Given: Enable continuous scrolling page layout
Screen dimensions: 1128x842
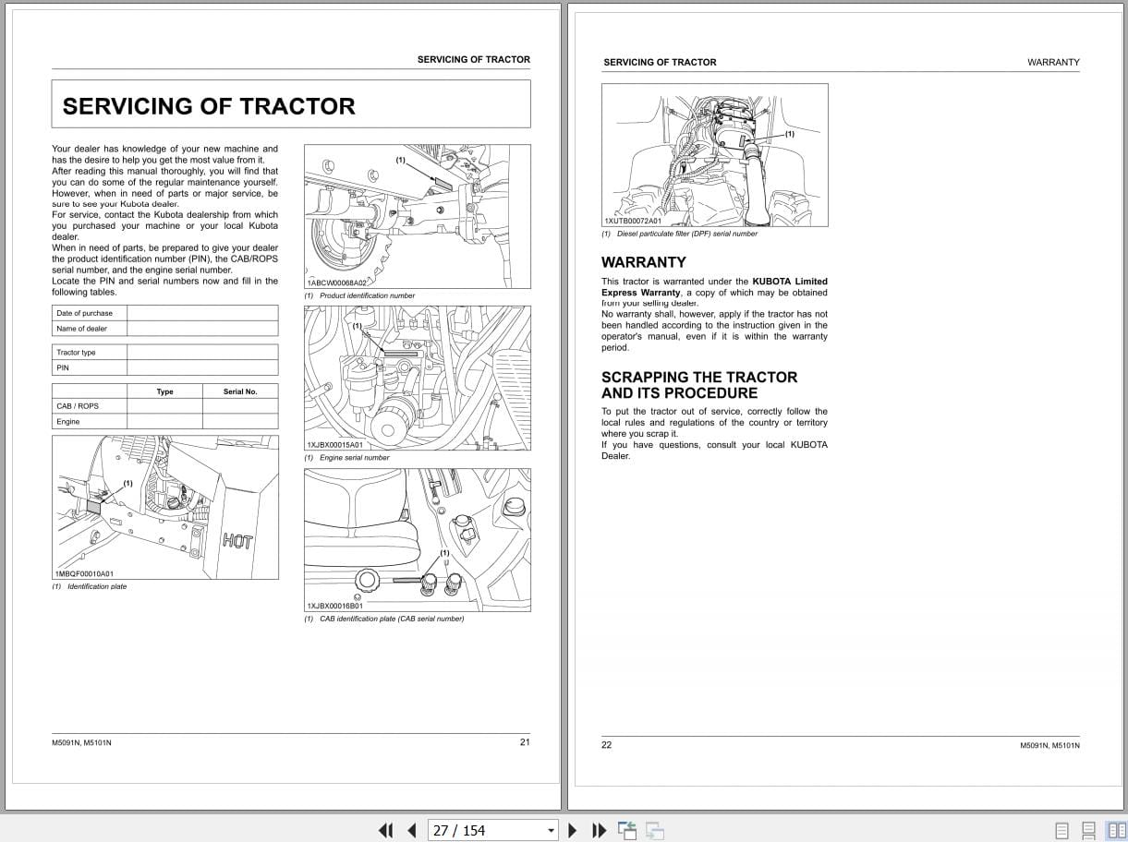Looking at the screenshot, I should tap(1086, 830).
